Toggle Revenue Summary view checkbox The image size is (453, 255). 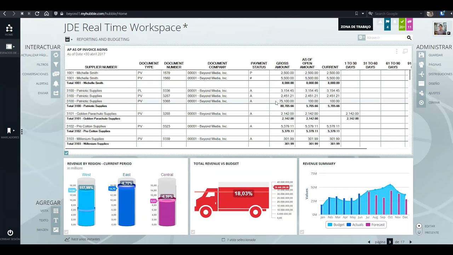tap(302, 232)
